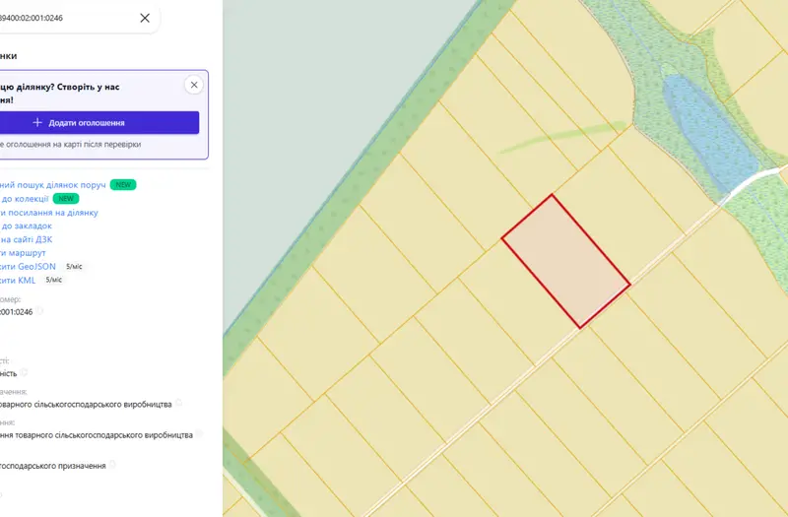Download the parcel as KML

(18, 280)
